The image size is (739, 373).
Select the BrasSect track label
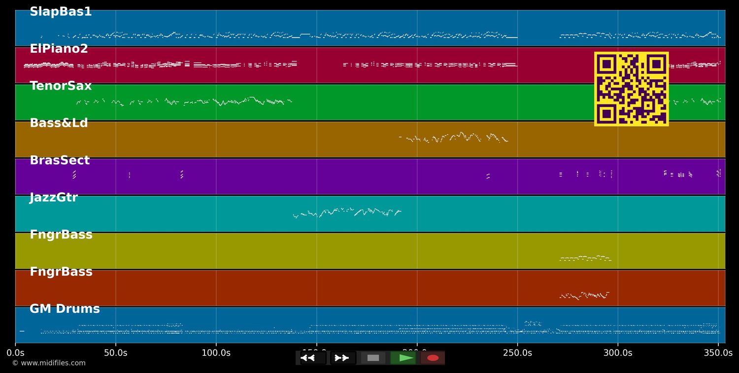click(60, 161)
